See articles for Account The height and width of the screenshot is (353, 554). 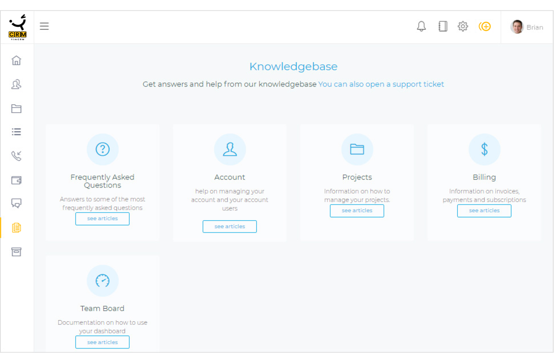(x=230, y=227)
